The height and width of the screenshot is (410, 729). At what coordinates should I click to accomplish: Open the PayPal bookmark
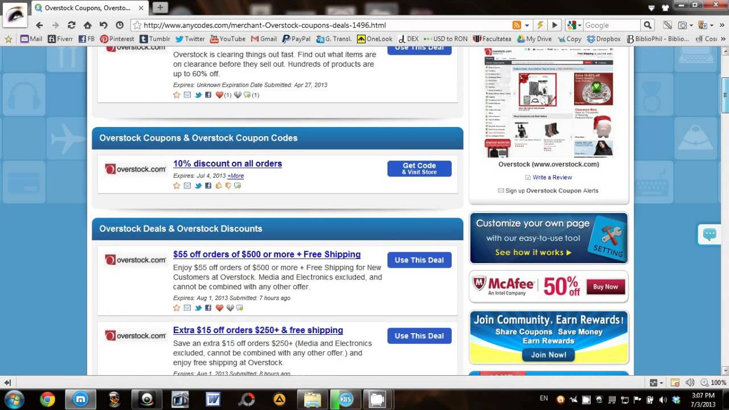point(296,39)
